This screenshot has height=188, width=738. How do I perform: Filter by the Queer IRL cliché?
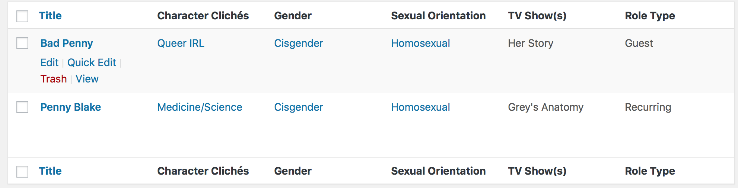click(x=181, y=43)
